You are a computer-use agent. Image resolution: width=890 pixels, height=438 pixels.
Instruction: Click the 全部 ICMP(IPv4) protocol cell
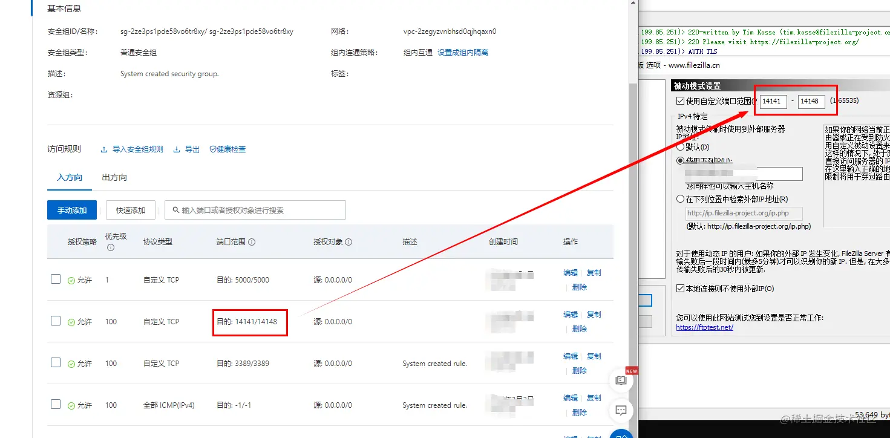coord(169,405)
